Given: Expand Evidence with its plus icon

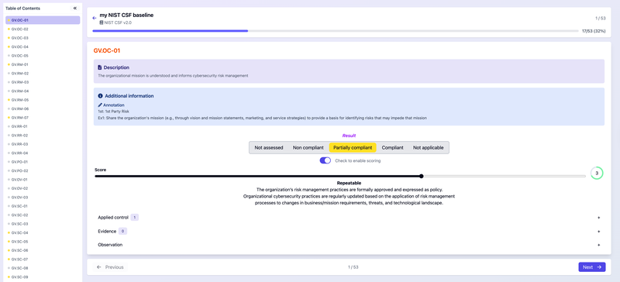Looking at the screenshot, I should tap(598, 232).
